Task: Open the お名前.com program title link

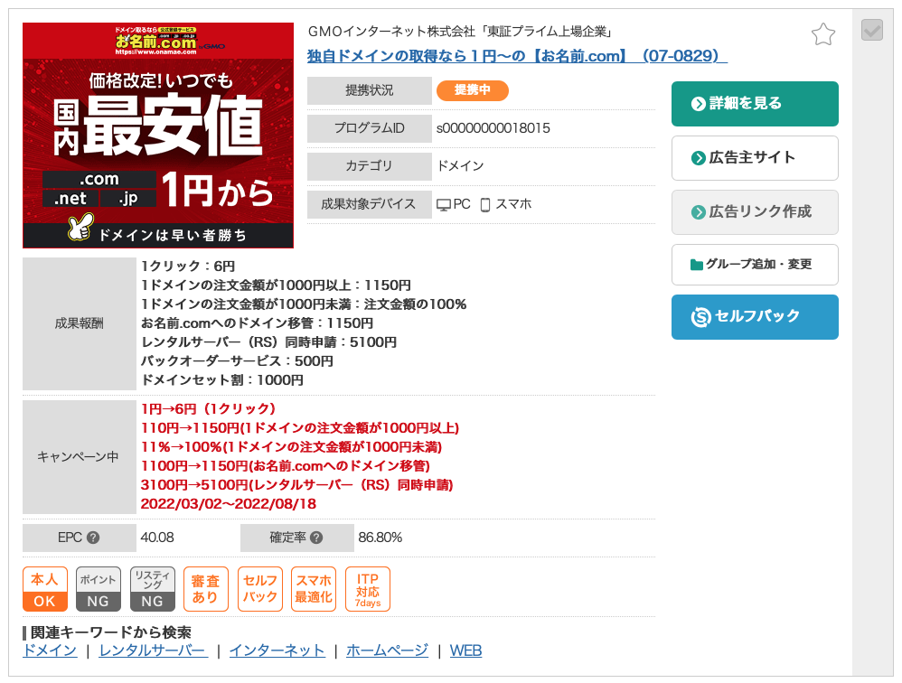Action: click(517, 56)
